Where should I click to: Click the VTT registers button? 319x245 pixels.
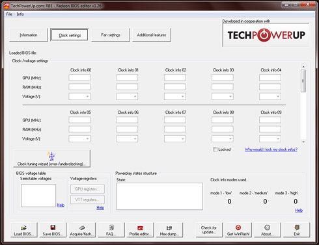87,200
